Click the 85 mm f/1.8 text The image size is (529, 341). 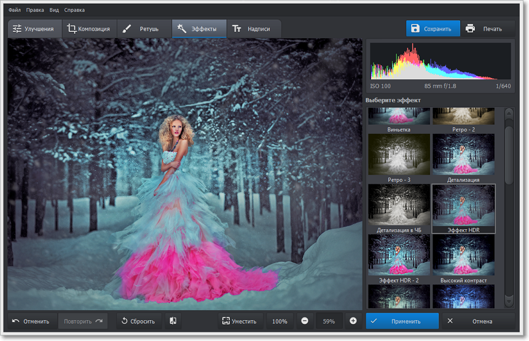(440, 86)
